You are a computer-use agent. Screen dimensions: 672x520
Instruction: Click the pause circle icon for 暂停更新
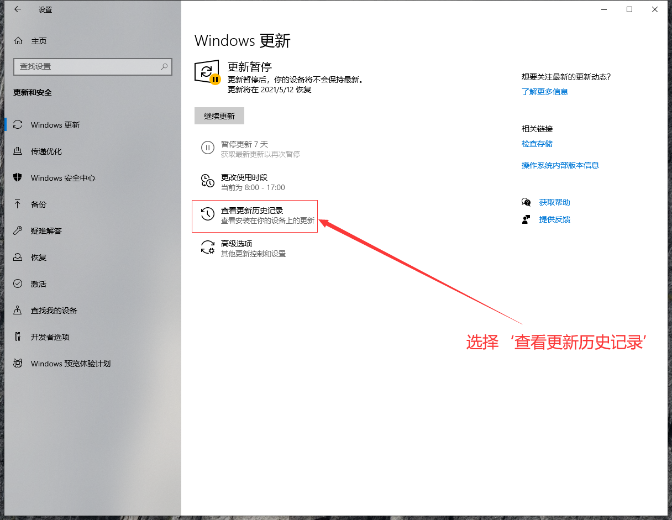[207, 148]
